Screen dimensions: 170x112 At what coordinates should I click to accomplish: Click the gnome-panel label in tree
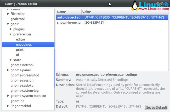[21, 70]
